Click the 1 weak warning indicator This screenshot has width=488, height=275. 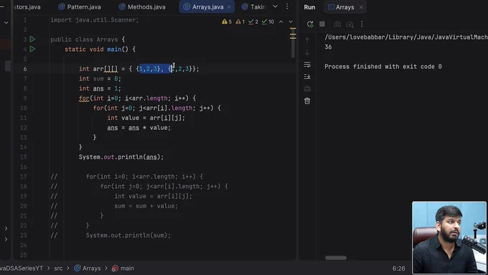240,22
